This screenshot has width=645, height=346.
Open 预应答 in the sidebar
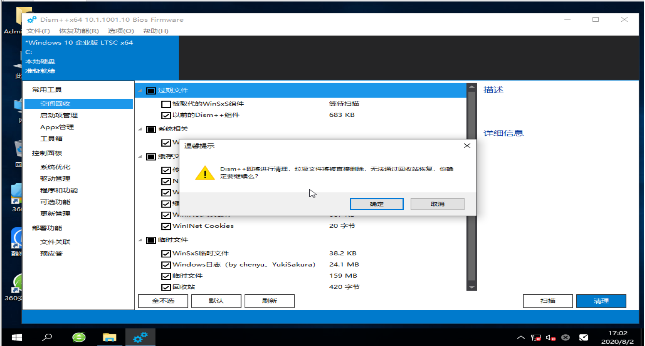click(x=51, y=253)
